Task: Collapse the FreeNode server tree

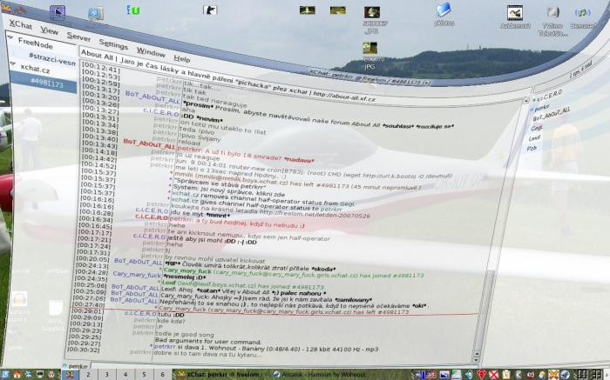Action: (10, 38)
